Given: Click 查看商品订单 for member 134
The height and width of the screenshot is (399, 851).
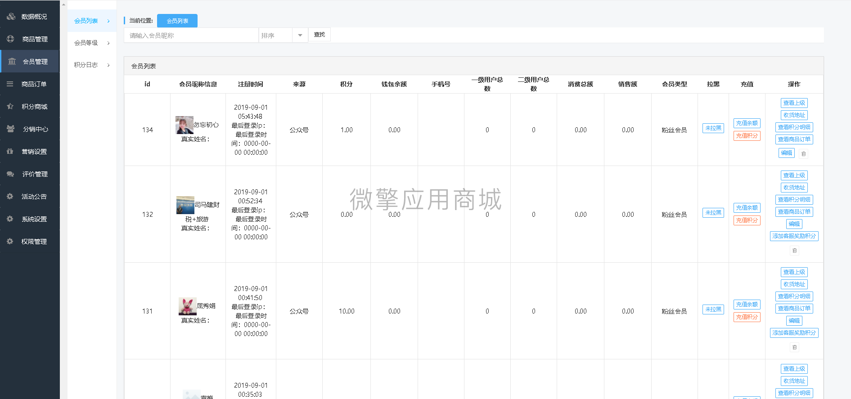Looking at the screenshot, I should [x=794, y=139].
